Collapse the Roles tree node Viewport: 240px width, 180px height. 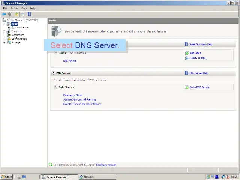coord(4,24)
